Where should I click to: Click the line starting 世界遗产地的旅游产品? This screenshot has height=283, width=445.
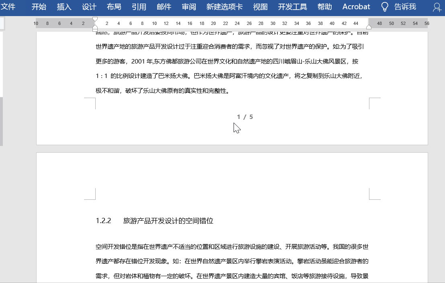(x=230, y=47)
